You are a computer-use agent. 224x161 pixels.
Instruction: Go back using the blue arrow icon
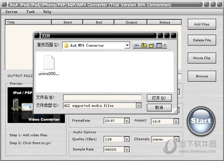[137, 45]
